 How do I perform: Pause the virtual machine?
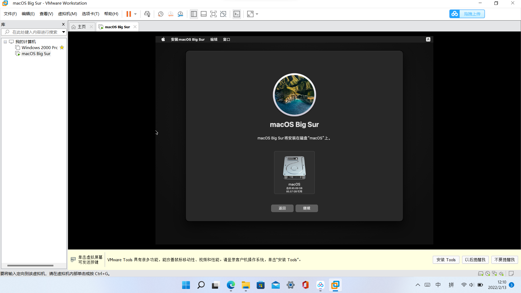click(129, 14)
